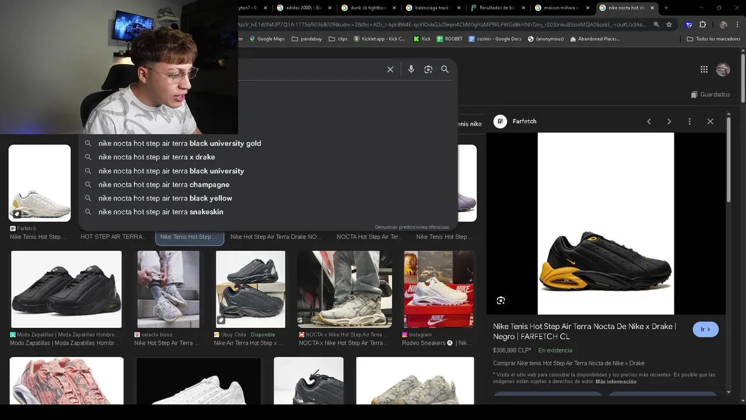Screen dimensions: 746x420
Task: Open the Instagram Rodeo Sneakers thumbnail
Action: [x=439, y=289]
